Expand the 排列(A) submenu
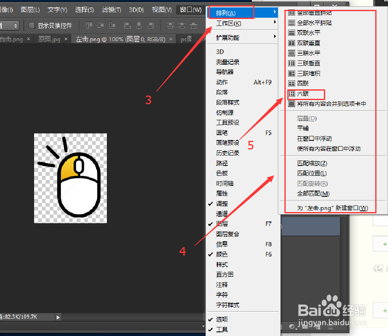The image size is (388, 336). click(231, 12)
